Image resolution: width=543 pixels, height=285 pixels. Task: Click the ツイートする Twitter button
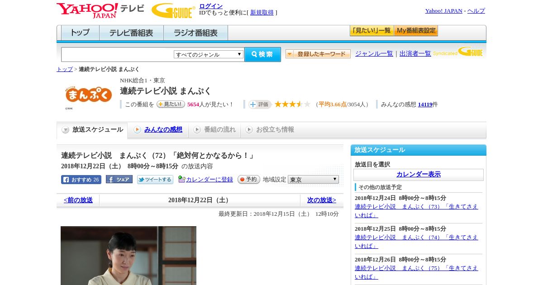pyautogui.click(x=155, y=180)
